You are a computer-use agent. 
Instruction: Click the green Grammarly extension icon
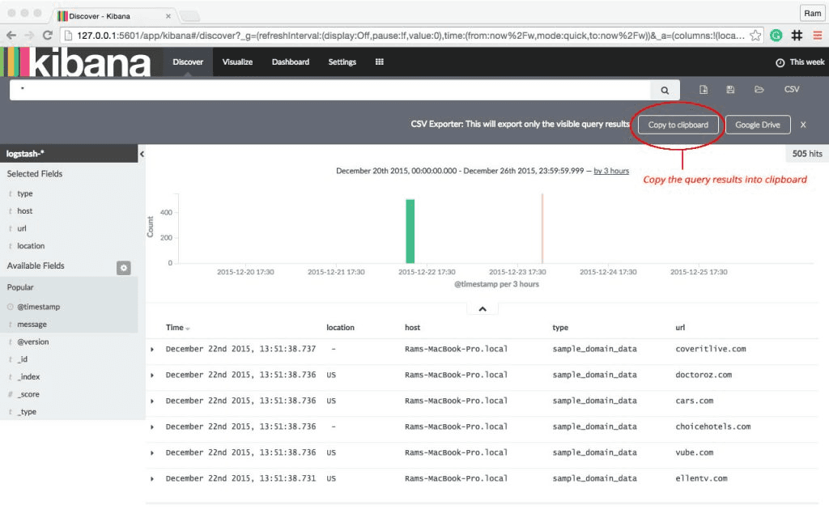click(x=777, y=36)
